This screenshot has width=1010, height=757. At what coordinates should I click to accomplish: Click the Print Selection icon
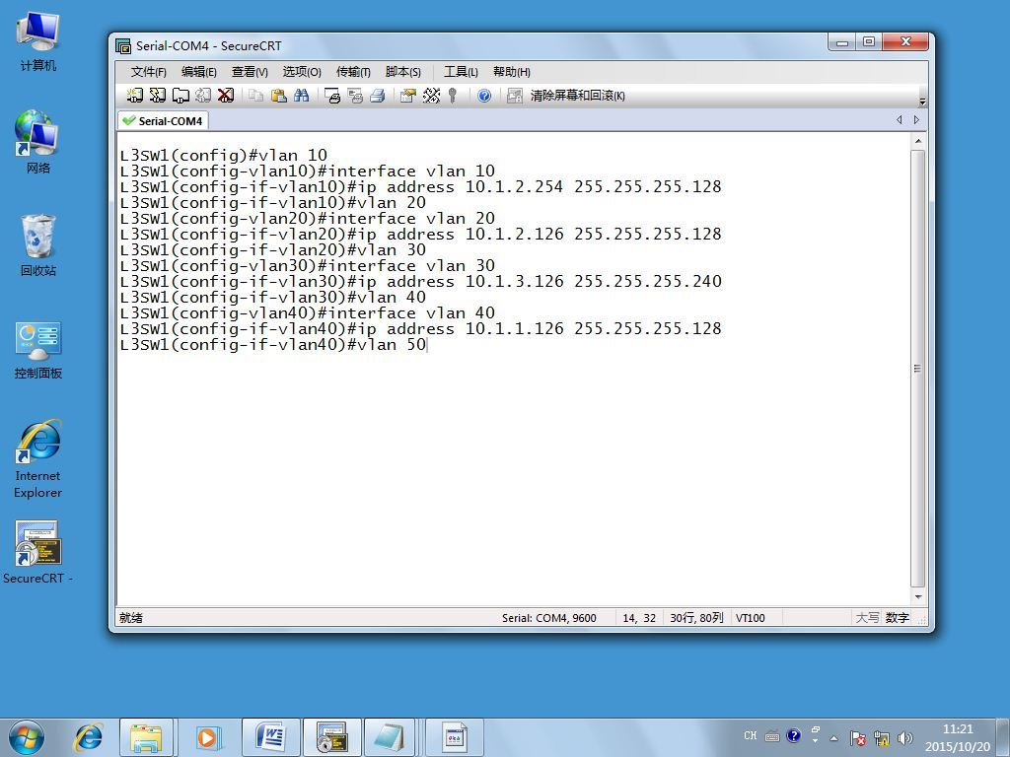click(355, 96)
